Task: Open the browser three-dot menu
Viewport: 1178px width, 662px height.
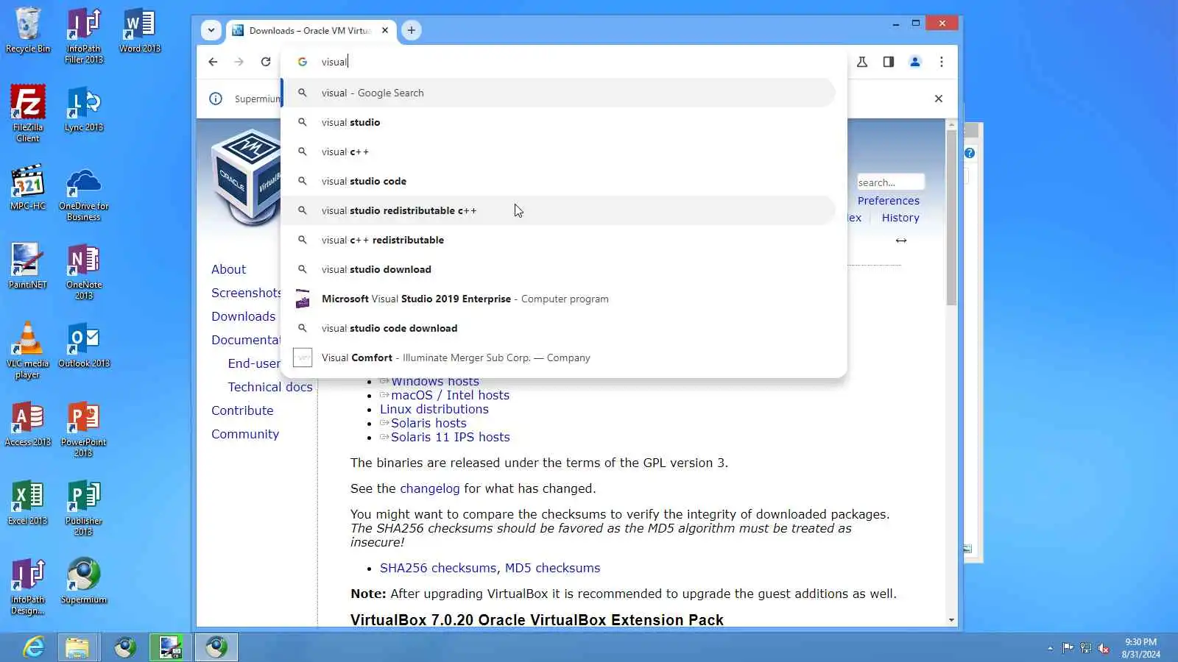Action: [x=942, y=62]
